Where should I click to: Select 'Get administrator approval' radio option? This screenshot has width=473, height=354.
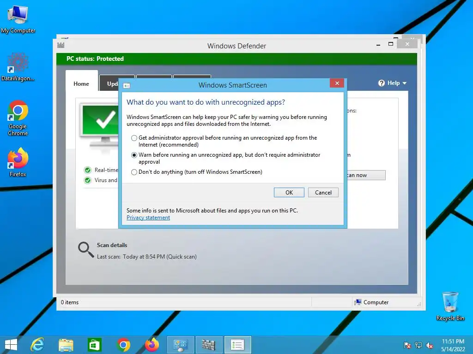pos(134,138)
